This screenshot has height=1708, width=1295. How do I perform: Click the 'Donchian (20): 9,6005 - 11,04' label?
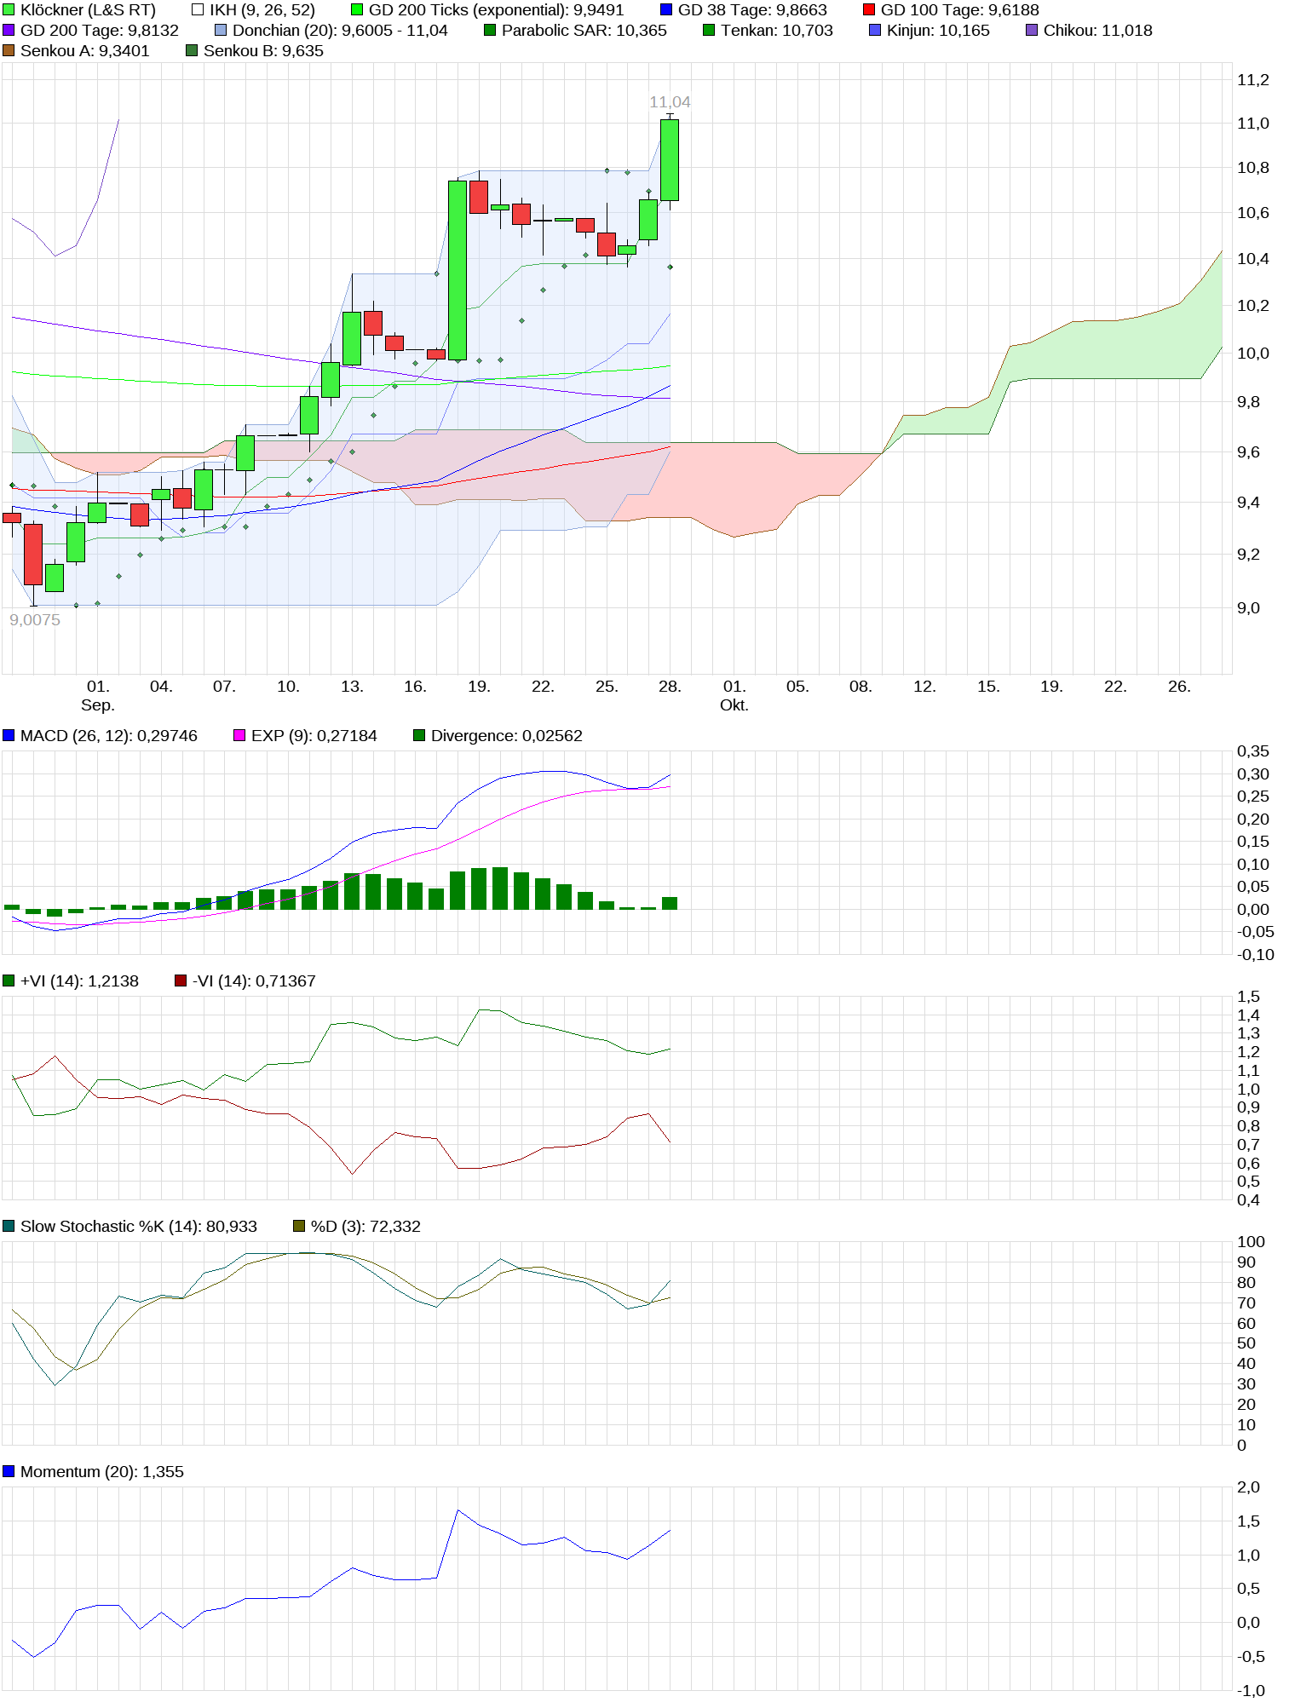tap(340, 31)
